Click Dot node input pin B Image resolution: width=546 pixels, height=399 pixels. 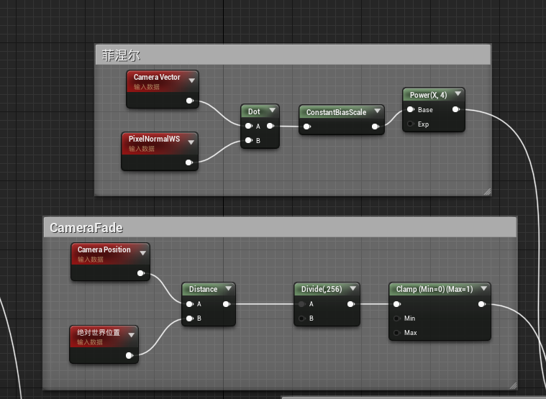[x=249, y=140]
